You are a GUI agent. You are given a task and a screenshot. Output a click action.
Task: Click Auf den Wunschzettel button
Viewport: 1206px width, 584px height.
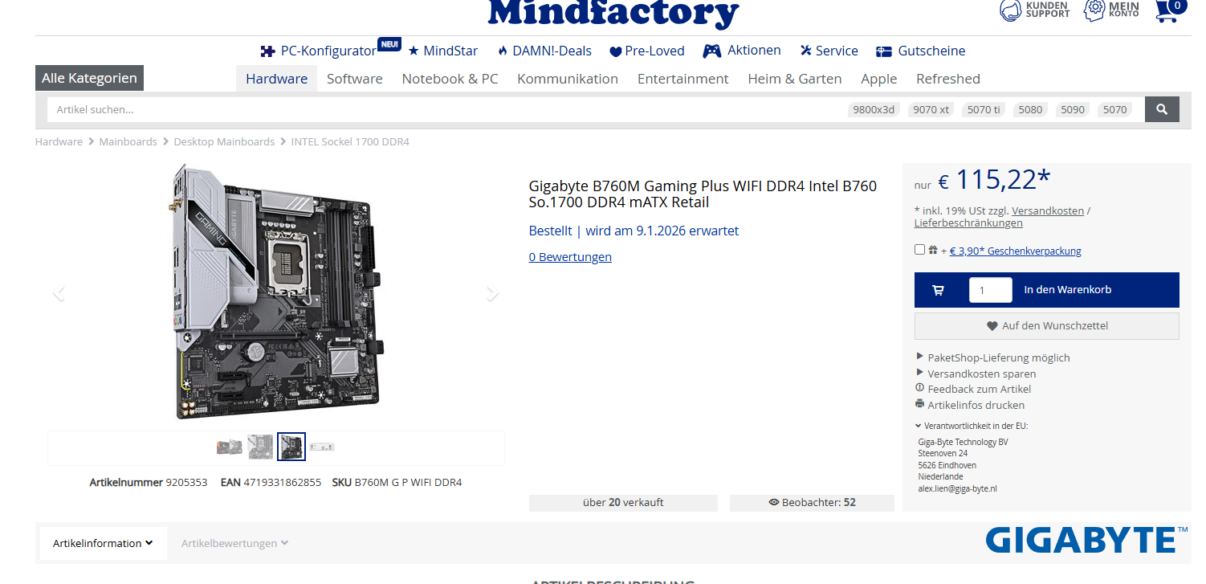coord(1046,325)
